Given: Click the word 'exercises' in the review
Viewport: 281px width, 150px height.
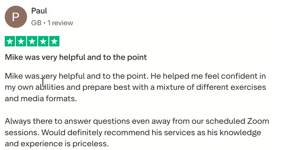Looking at the screenshot, I should 250,87.
